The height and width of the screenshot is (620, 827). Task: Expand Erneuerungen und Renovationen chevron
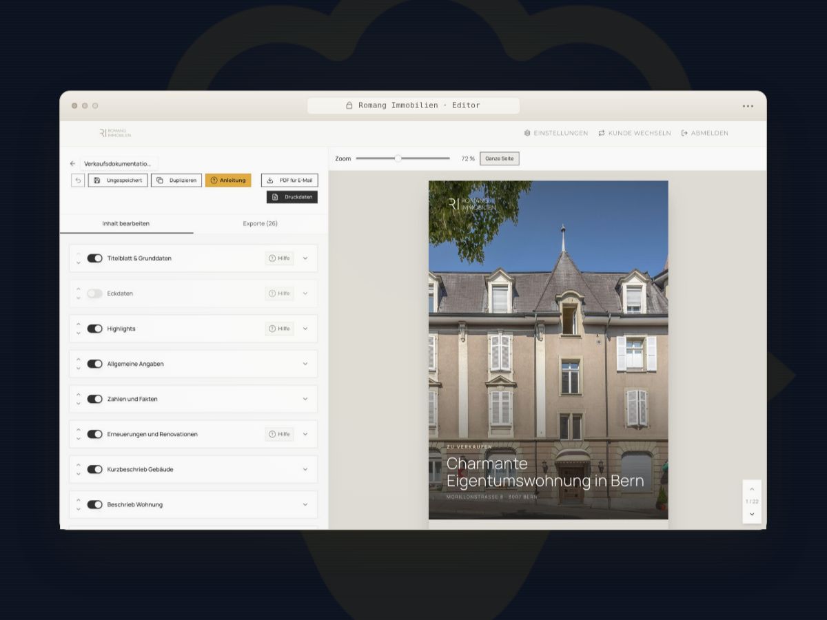[x=305, y=434]
